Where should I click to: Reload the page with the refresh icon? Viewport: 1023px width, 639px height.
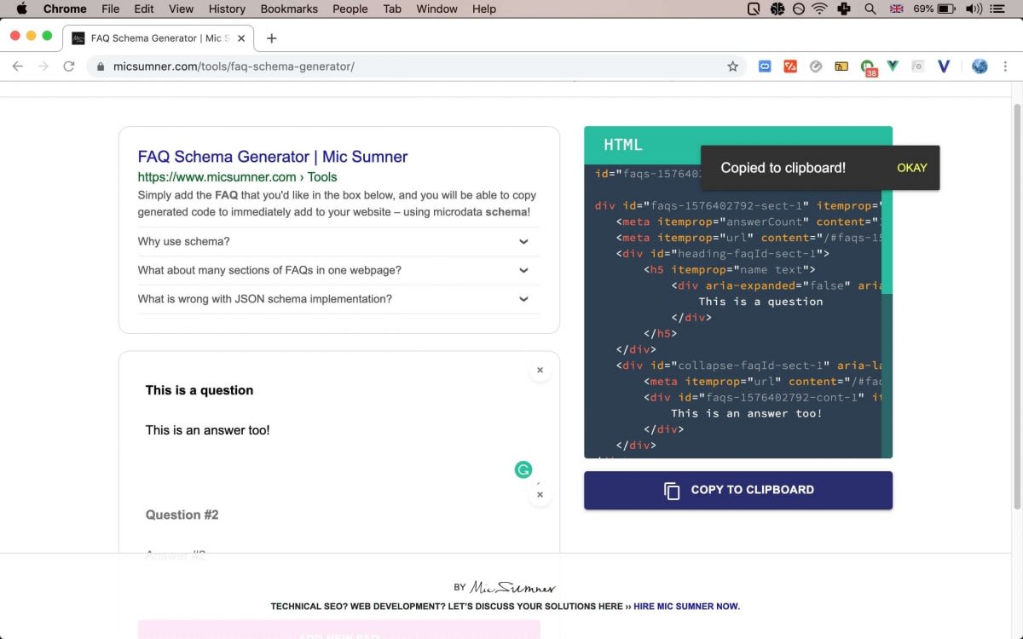69,66
